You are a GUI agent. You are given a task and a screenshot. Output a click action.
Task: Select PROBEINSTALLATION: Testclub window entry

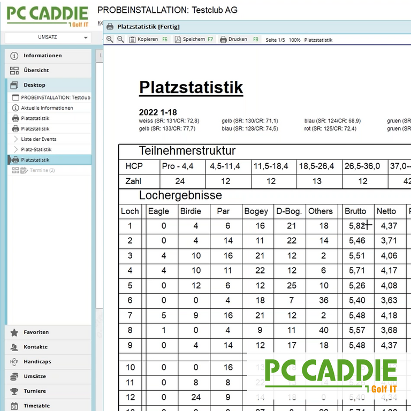49,97
